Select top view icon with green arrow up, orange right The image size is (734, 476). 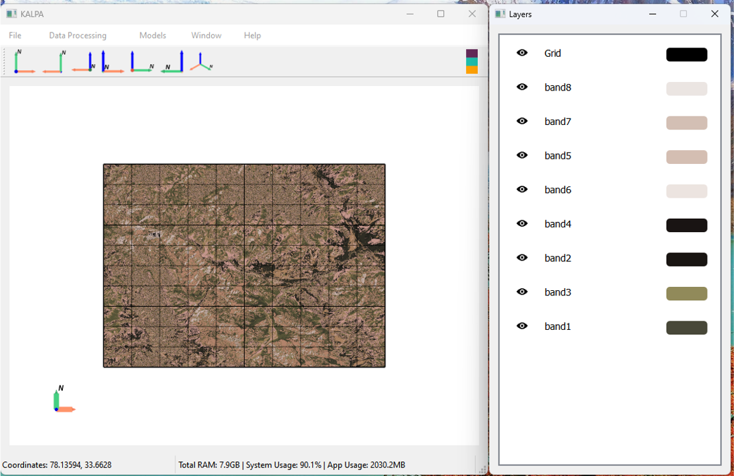tap(24, 61)
